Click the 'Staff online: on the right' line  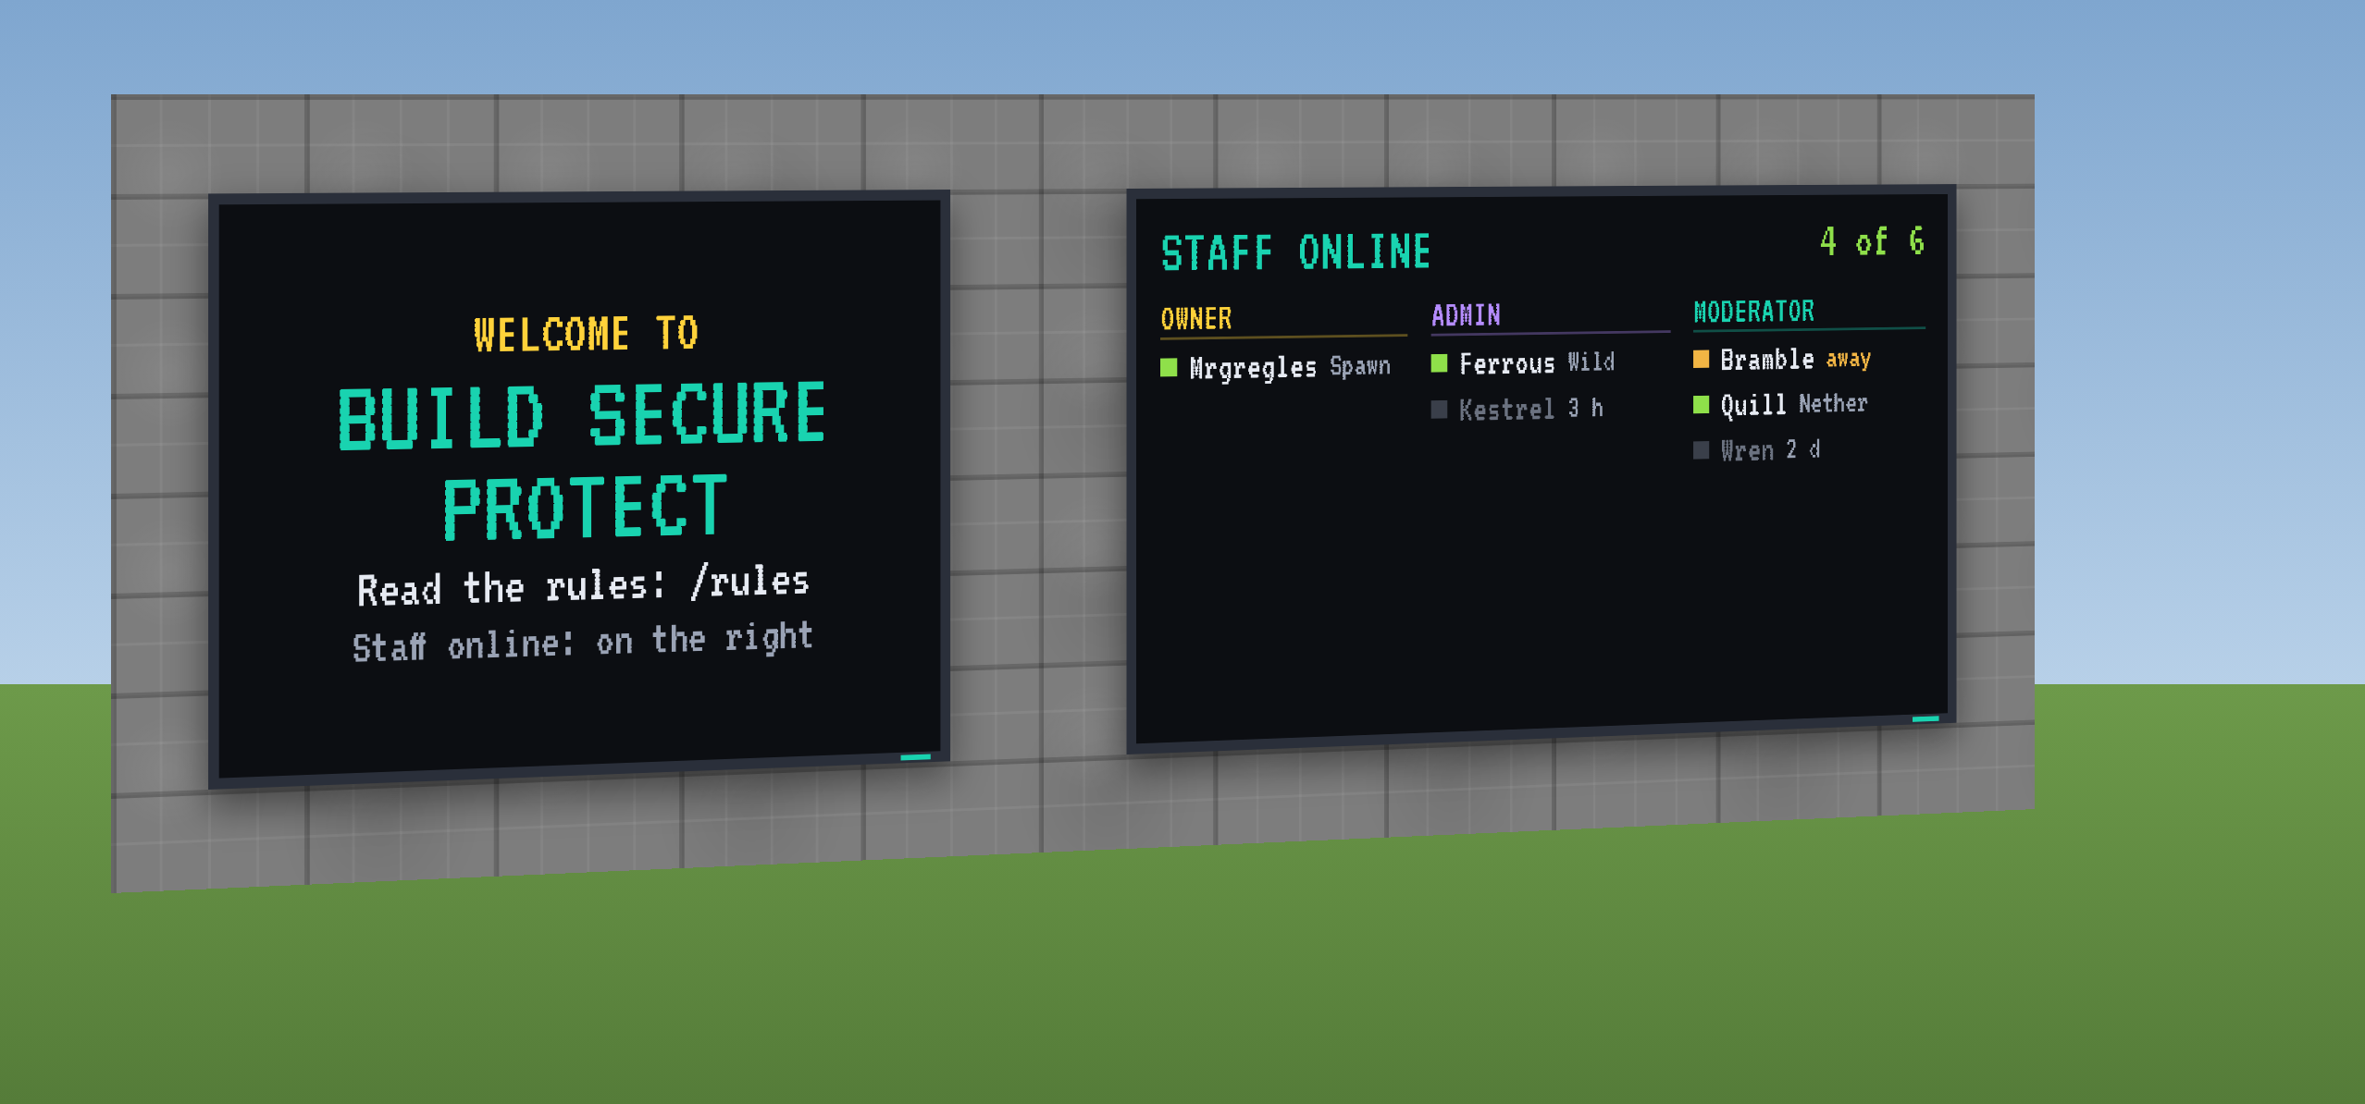click(x=582, y=642)
